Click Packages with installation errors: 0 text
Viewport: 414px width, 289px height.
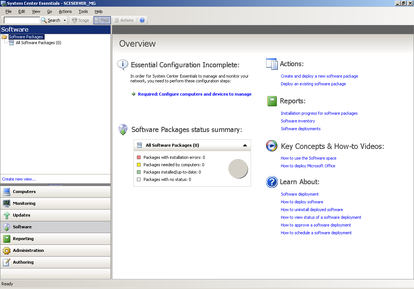(x=174, y=157)
